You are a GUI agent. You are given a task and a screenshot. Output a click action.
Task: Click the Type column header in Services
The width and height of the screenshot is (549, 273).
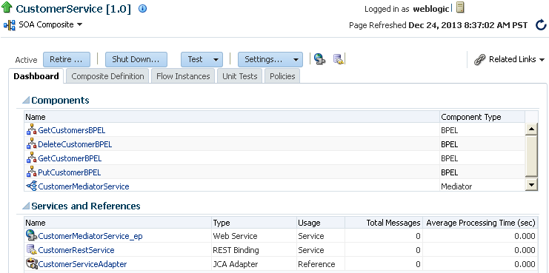coord(254,223)
